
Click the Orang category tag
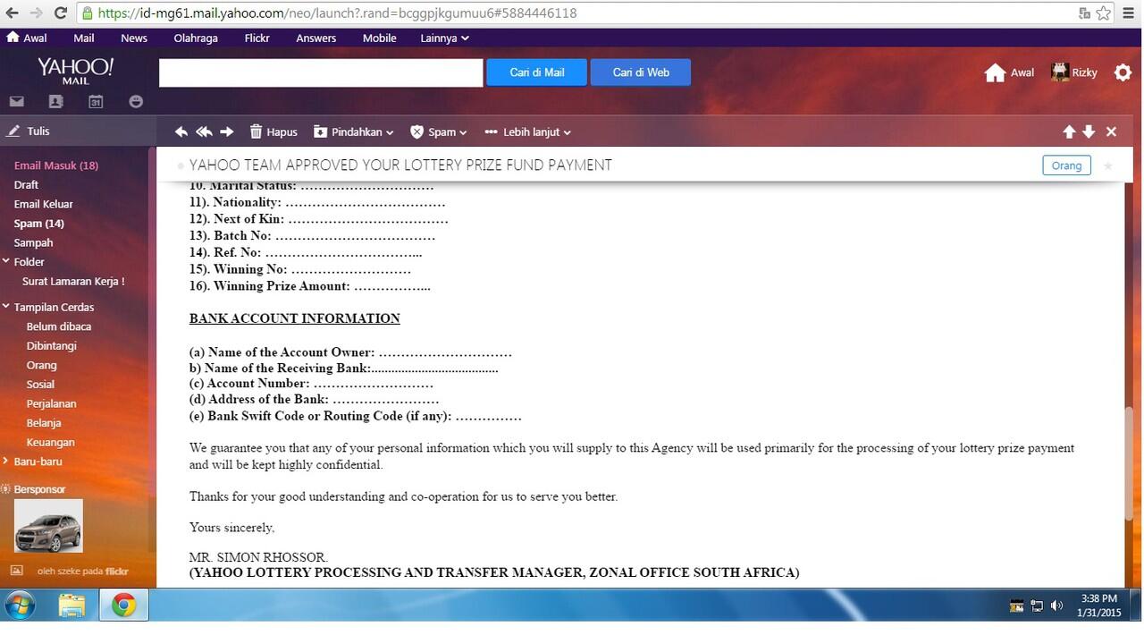click(1066, 165)
